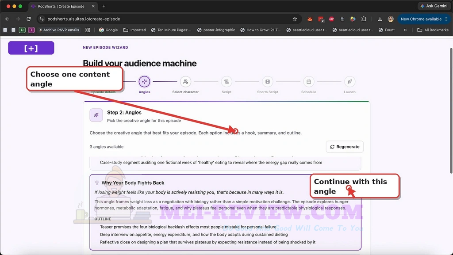
Task: Click the page vertical scrollbar
Action: click(x=451, y=110)
